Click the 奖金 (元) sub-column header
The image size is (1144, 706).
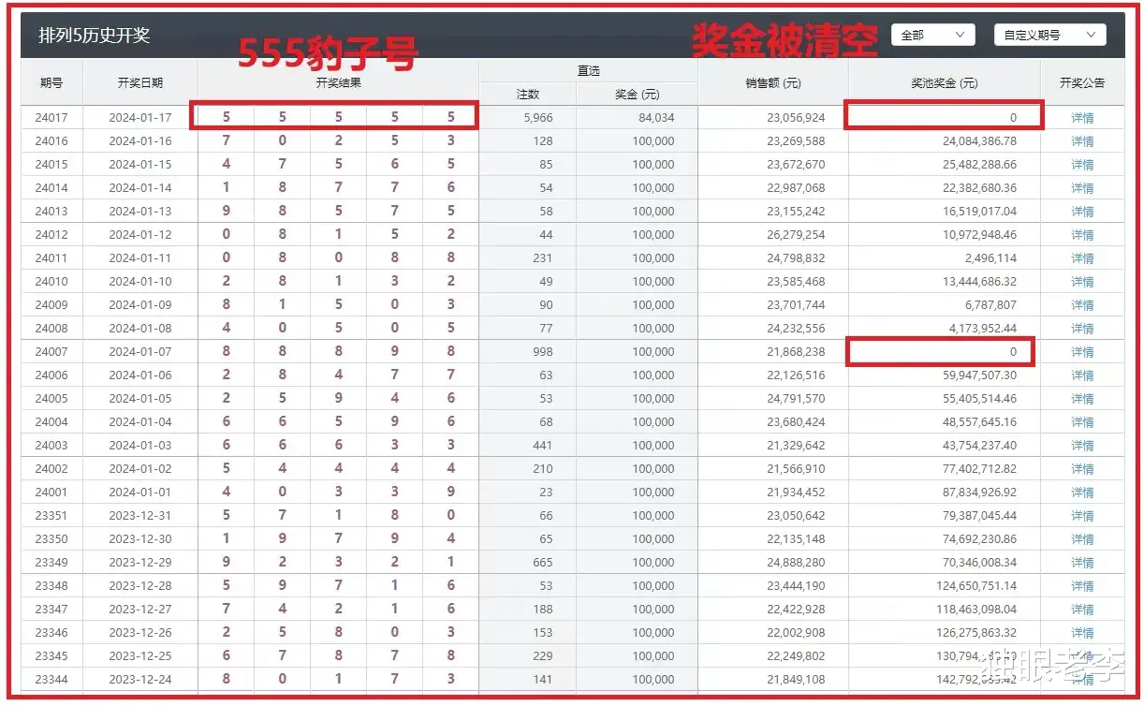(638, 95)
